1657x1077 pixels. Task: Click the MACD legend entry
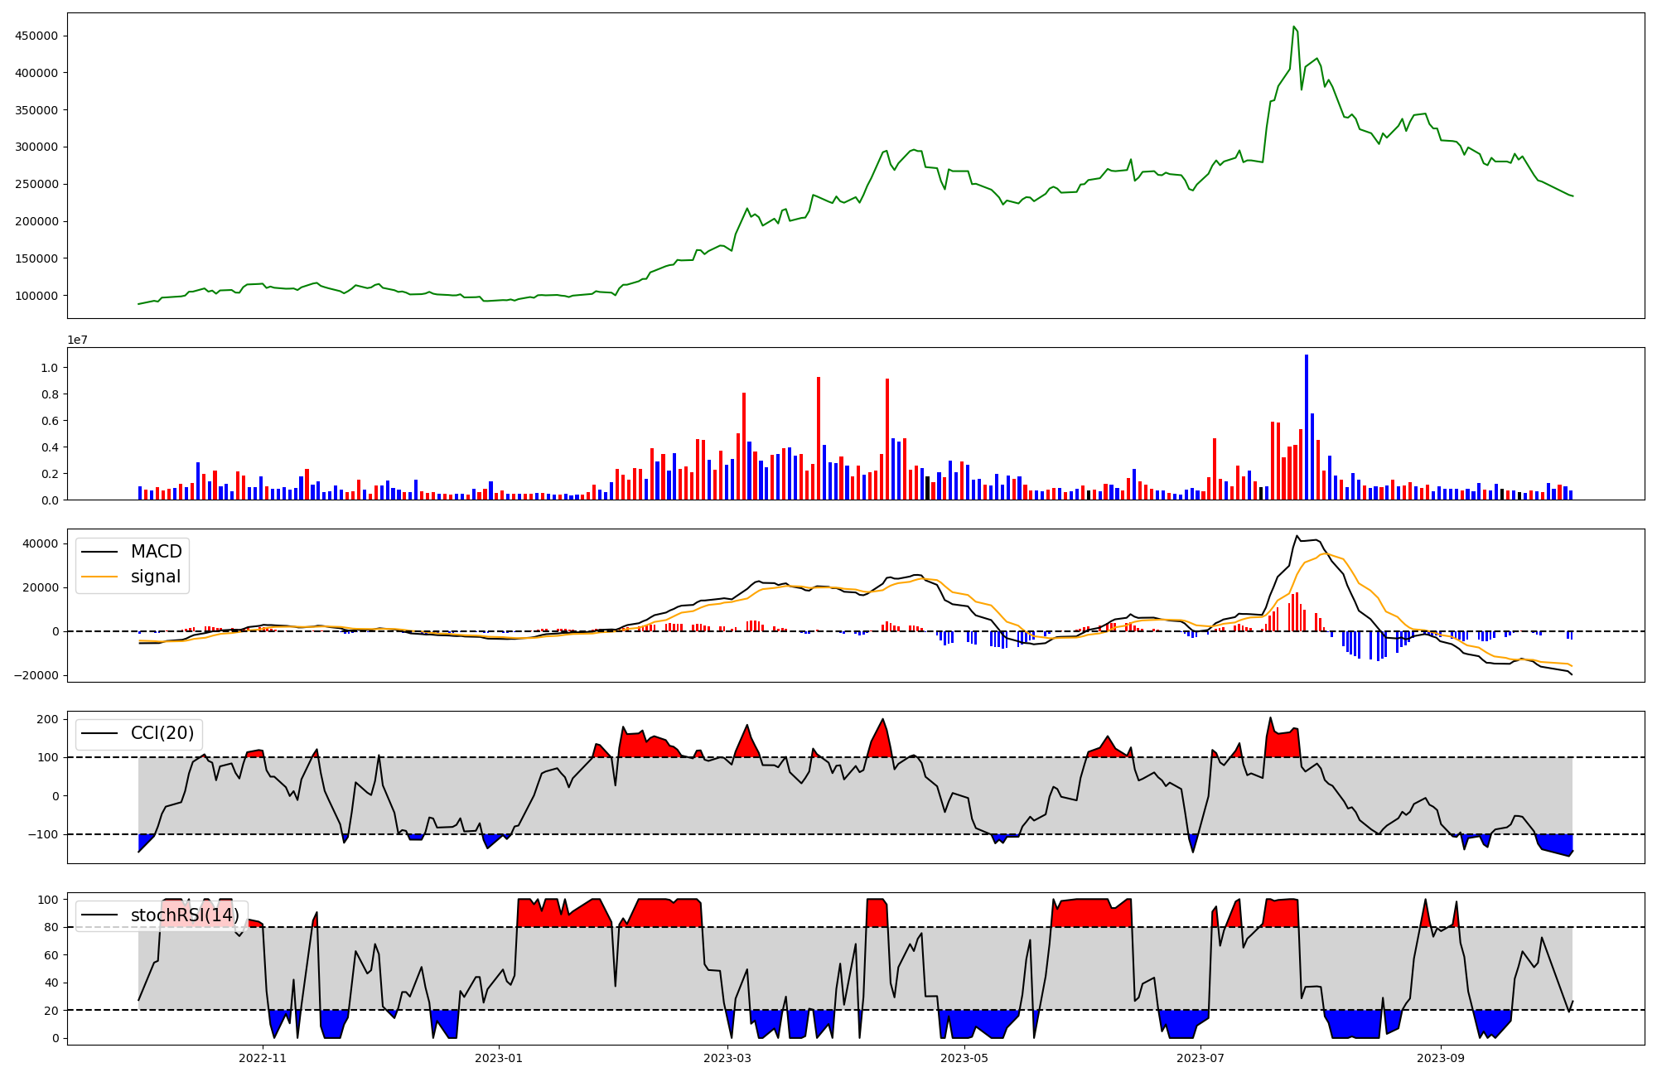pyautogui.click(x=156, y=552)
